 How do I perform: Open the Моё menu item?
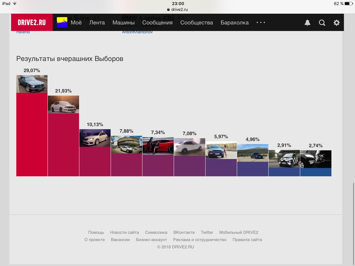click(x=76, y=23)
